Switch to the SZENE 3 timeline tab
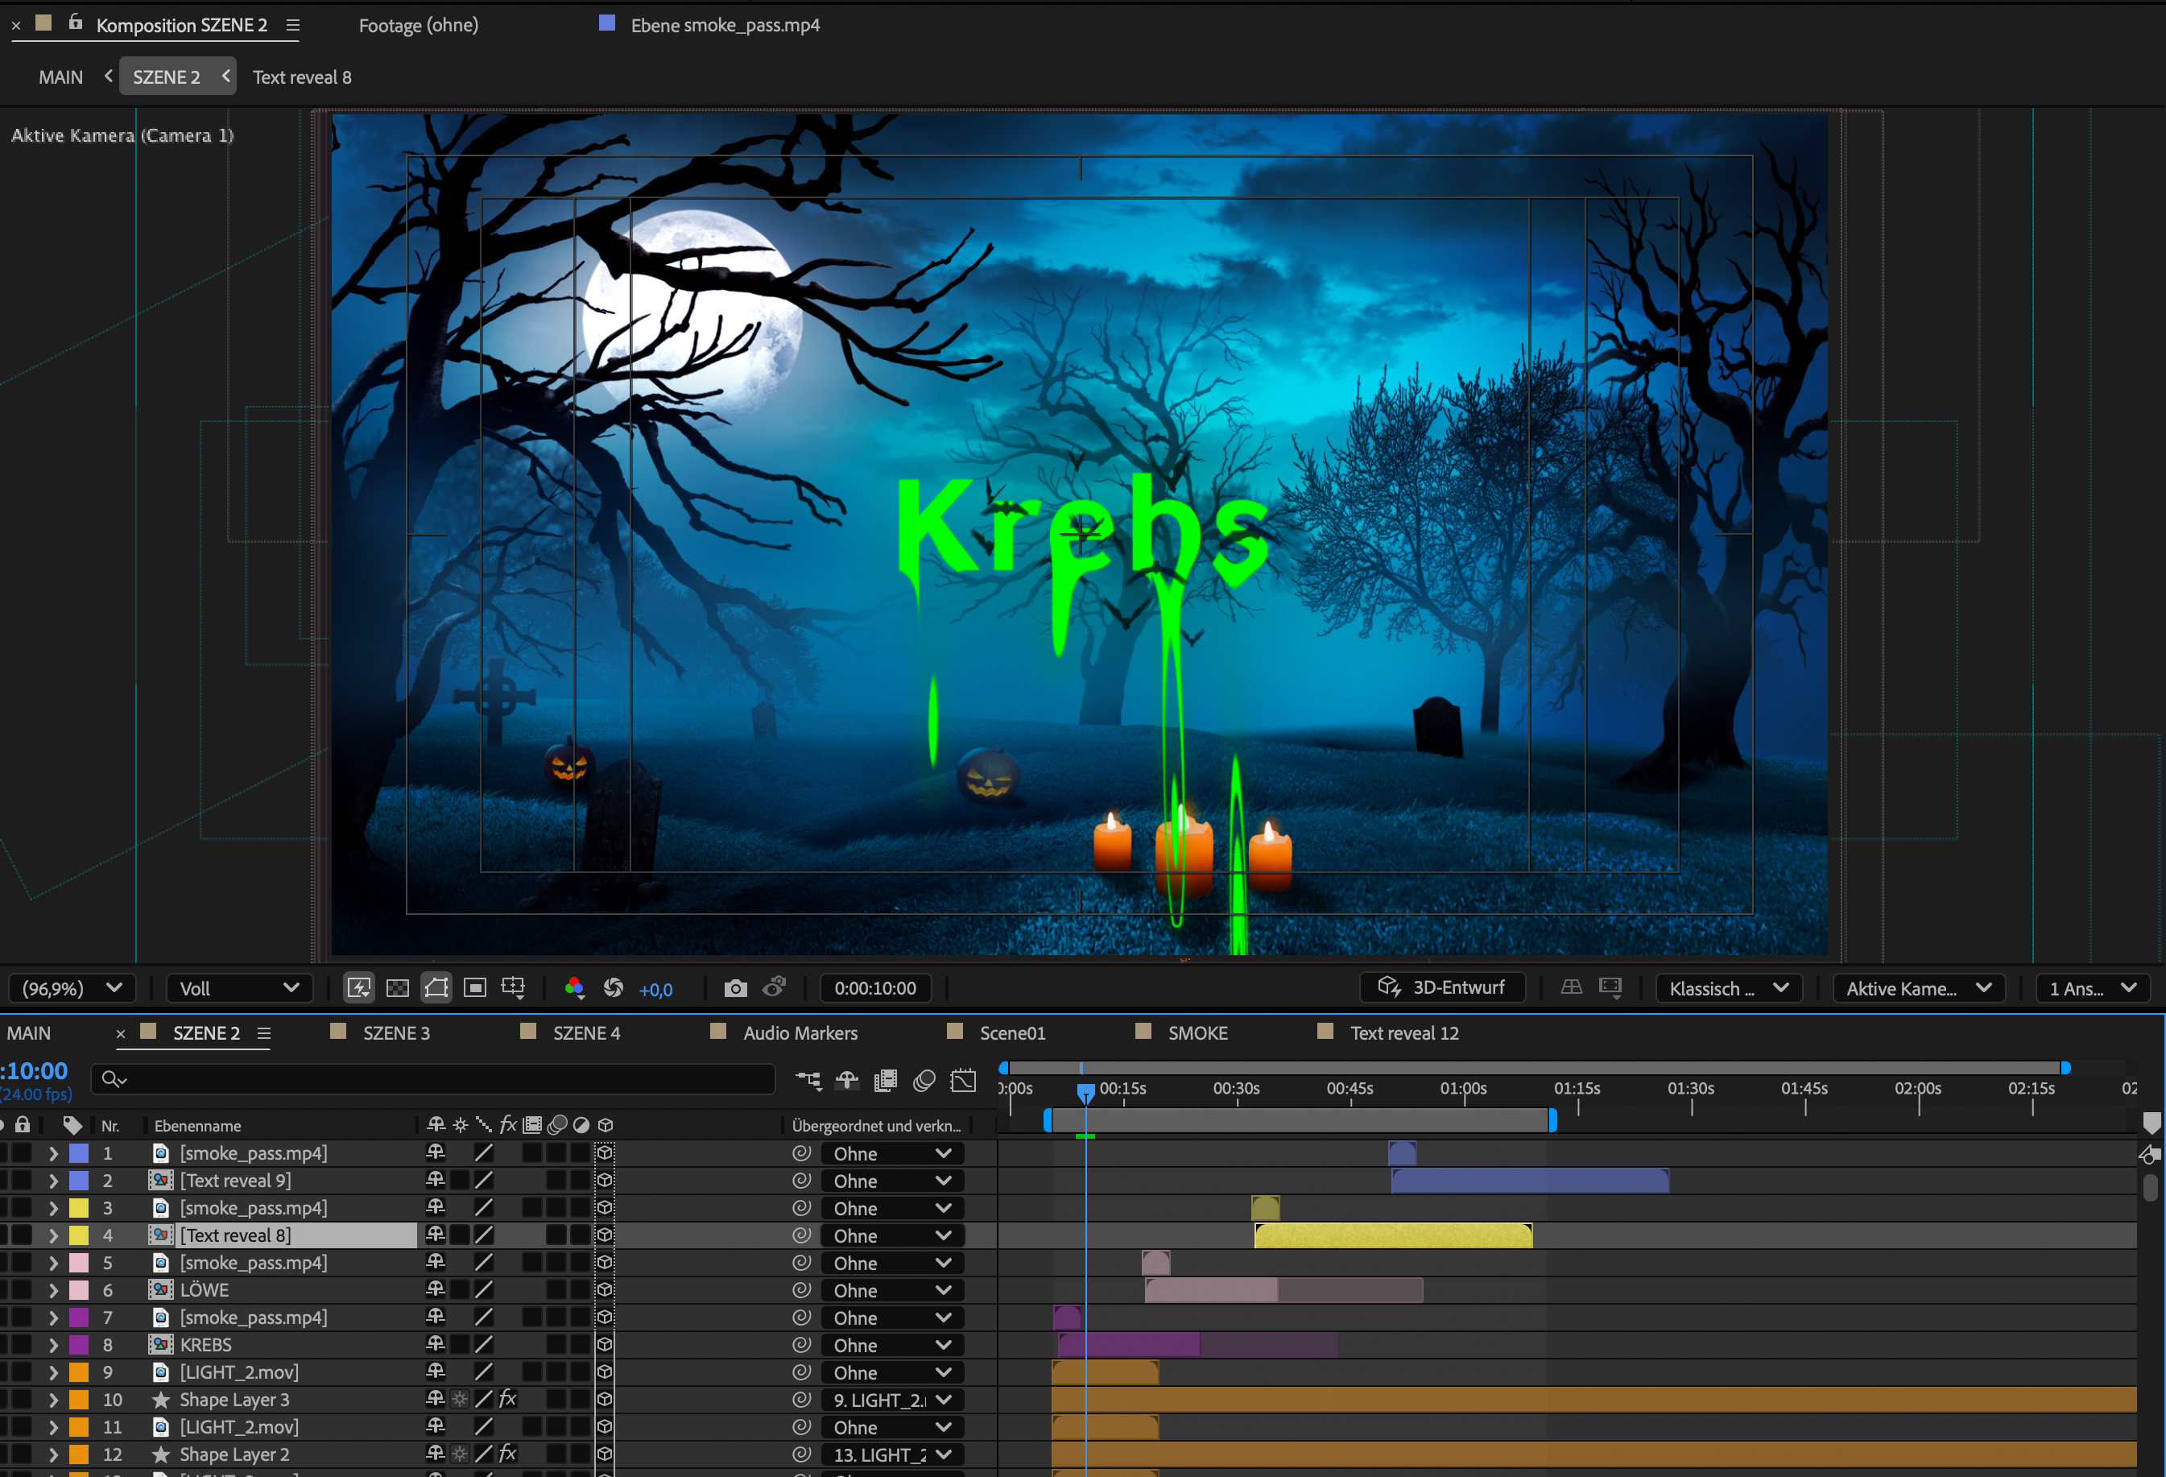 [x=396, y=1033]
